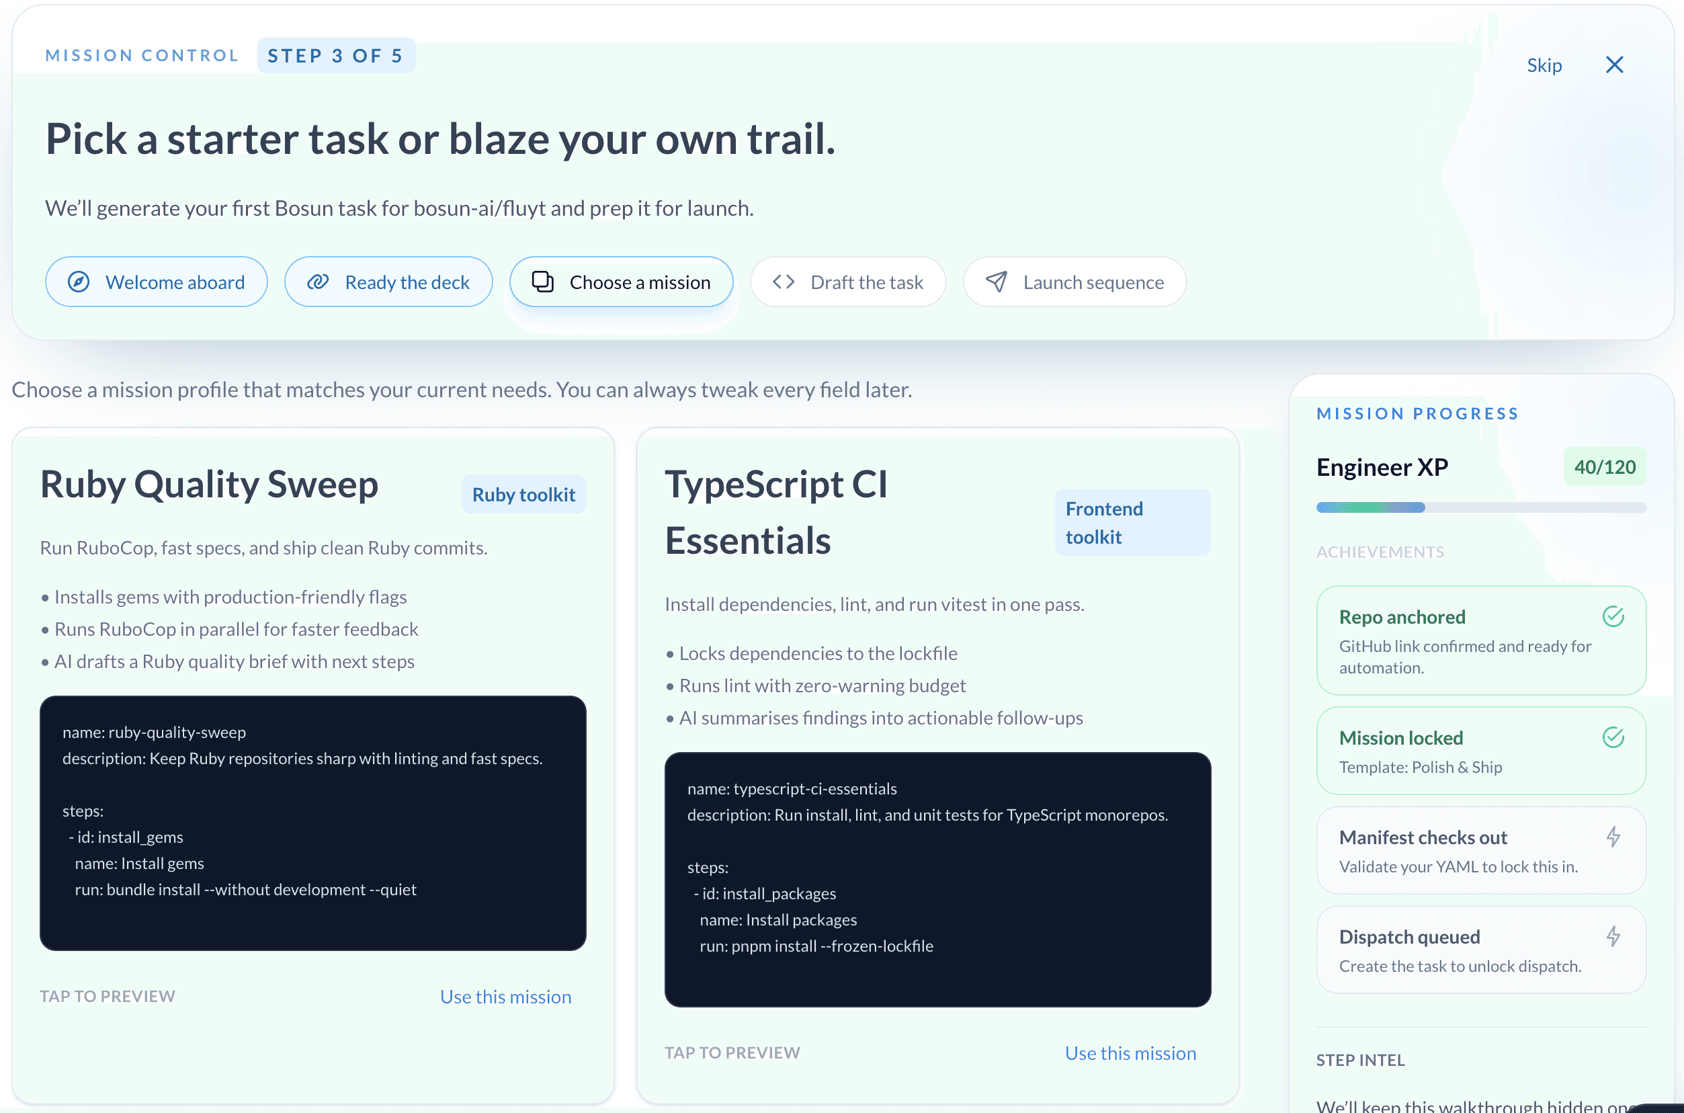Go to the Draft the task step
The height and width of the screenshot is (1113, 1684).
click(x=848, y=282)
